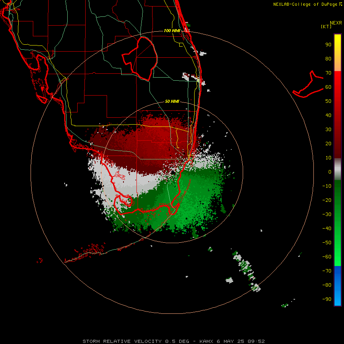
Task: Click the 50 value on the velocity scale
Action: coord(328,101)
